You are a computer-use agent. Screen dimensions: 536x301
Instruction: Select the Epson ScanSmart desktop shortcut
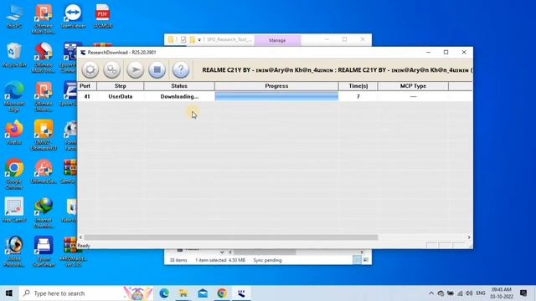click(x=44, y=251)
